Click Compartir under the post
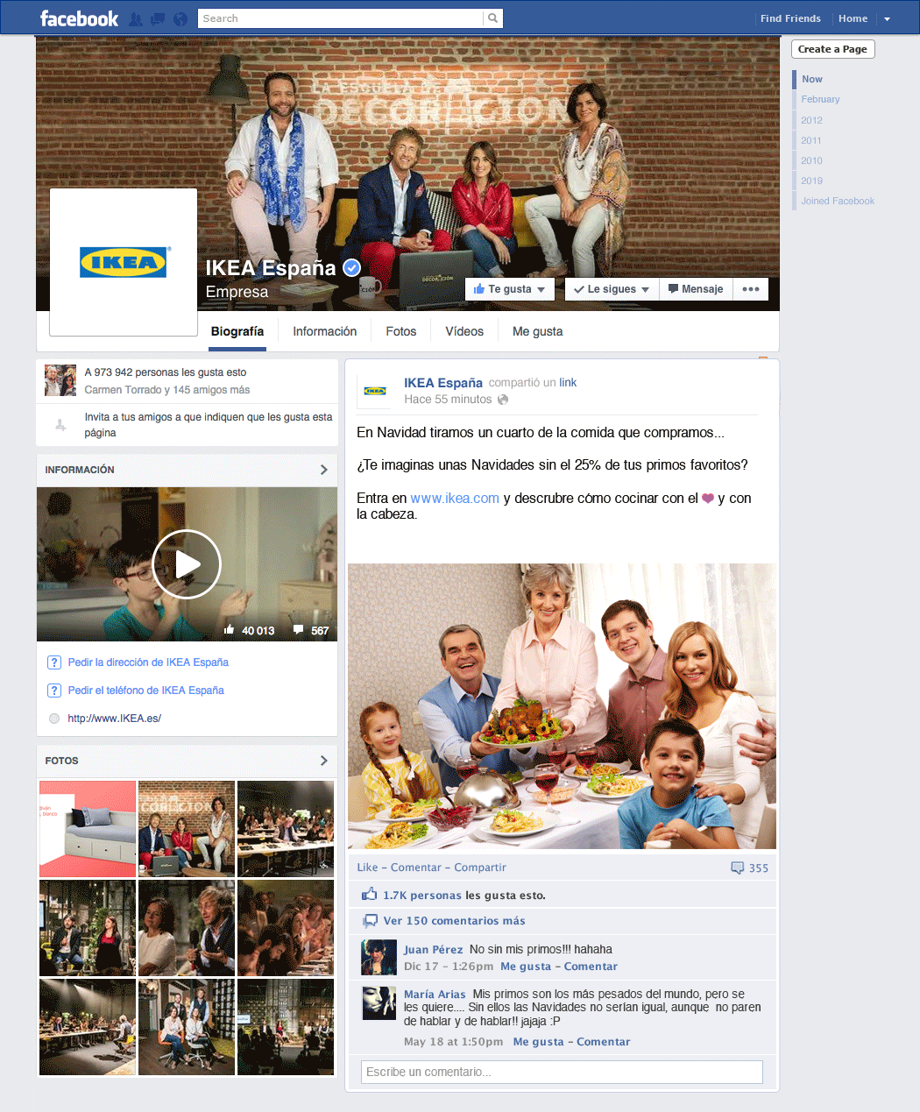920x1112 pixels. click(480, 868)
